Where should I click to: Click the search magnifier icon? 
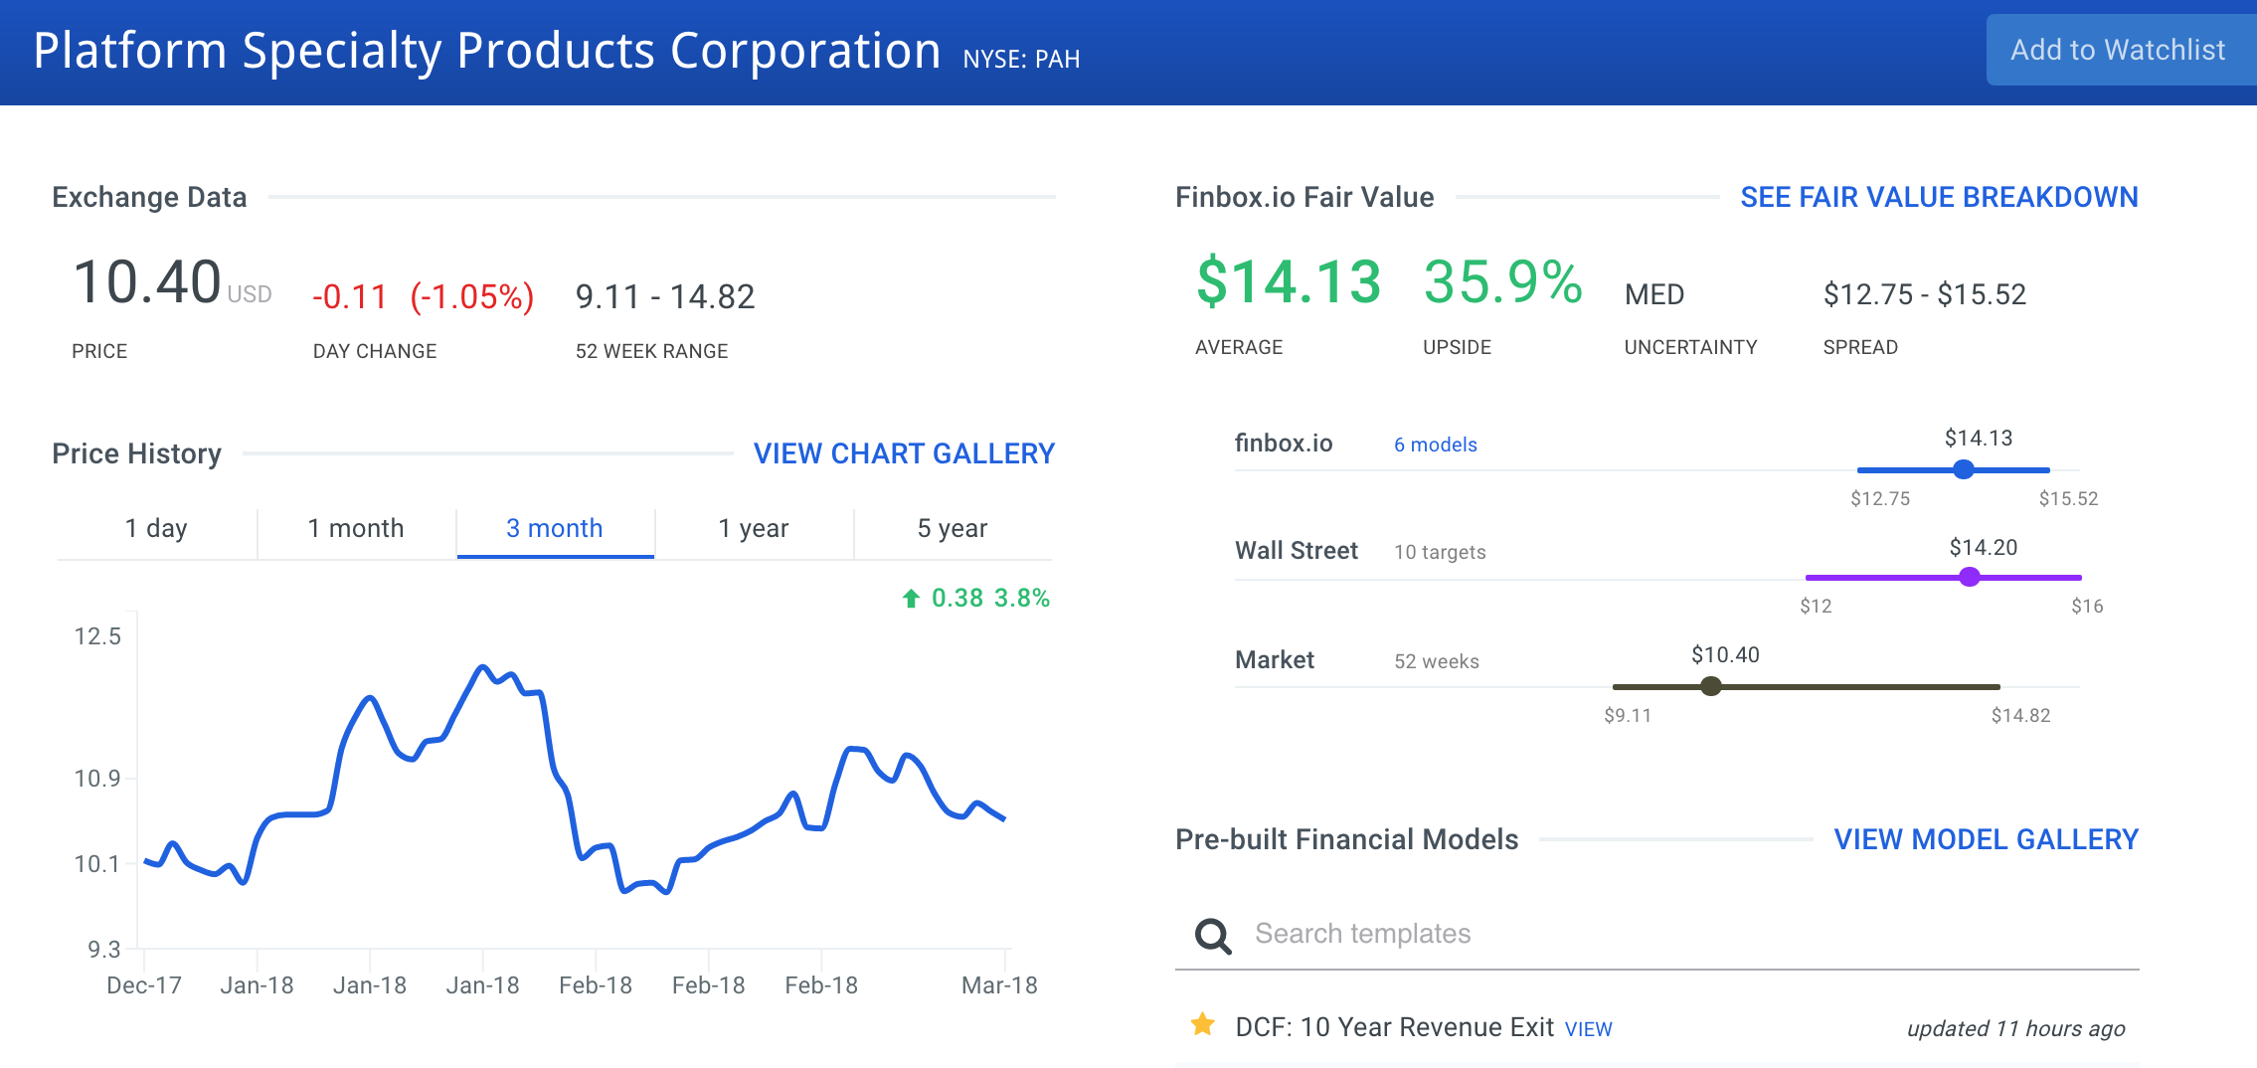1213,935
